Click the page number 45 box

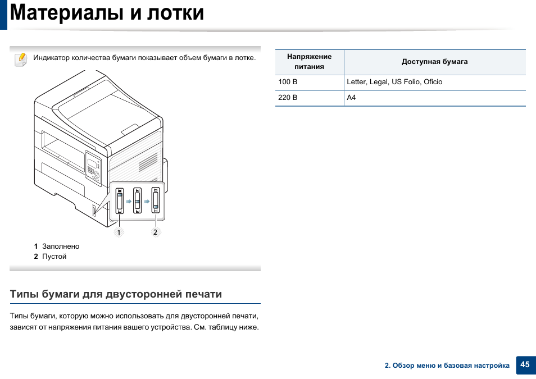tap(525, 364)
